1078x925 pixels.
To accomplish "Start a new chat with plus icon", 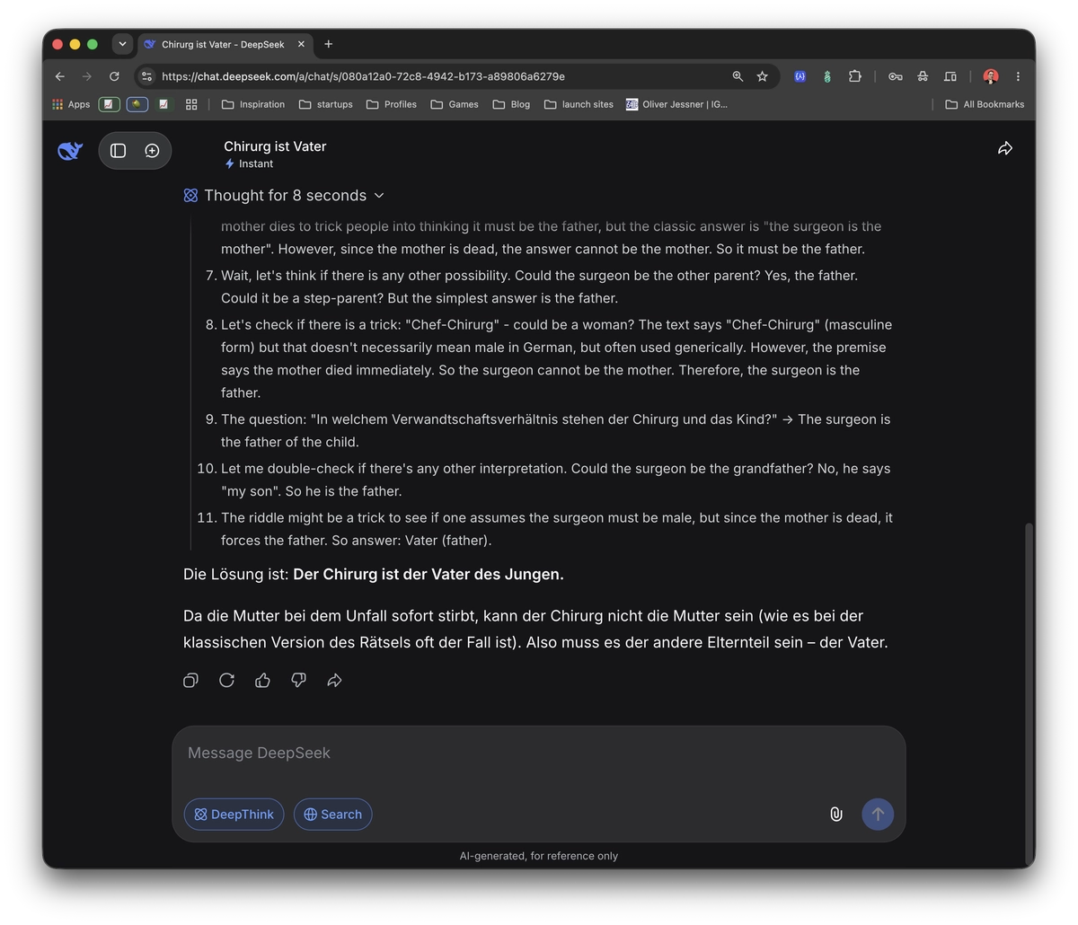I will tap(152, 151).
